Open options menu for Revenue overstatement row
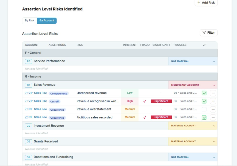 [213, 109]
